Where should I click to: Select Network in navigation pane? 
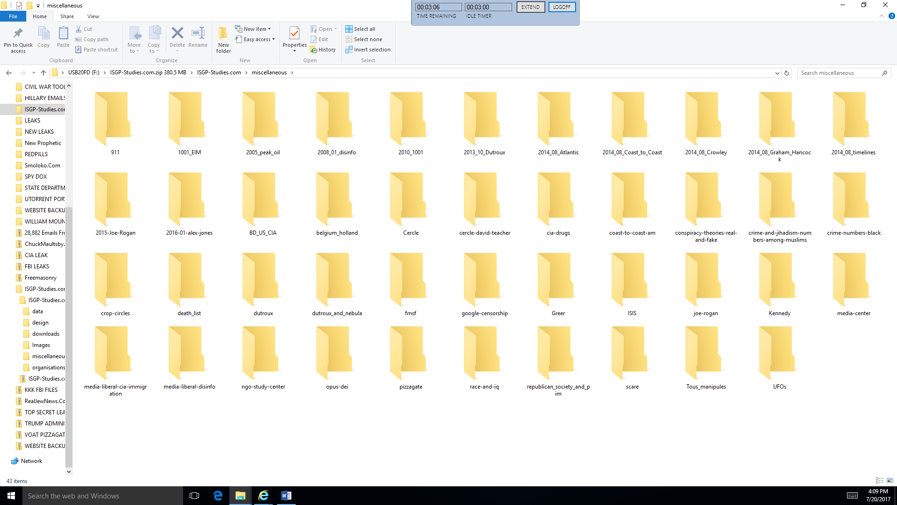coord(31,461)
